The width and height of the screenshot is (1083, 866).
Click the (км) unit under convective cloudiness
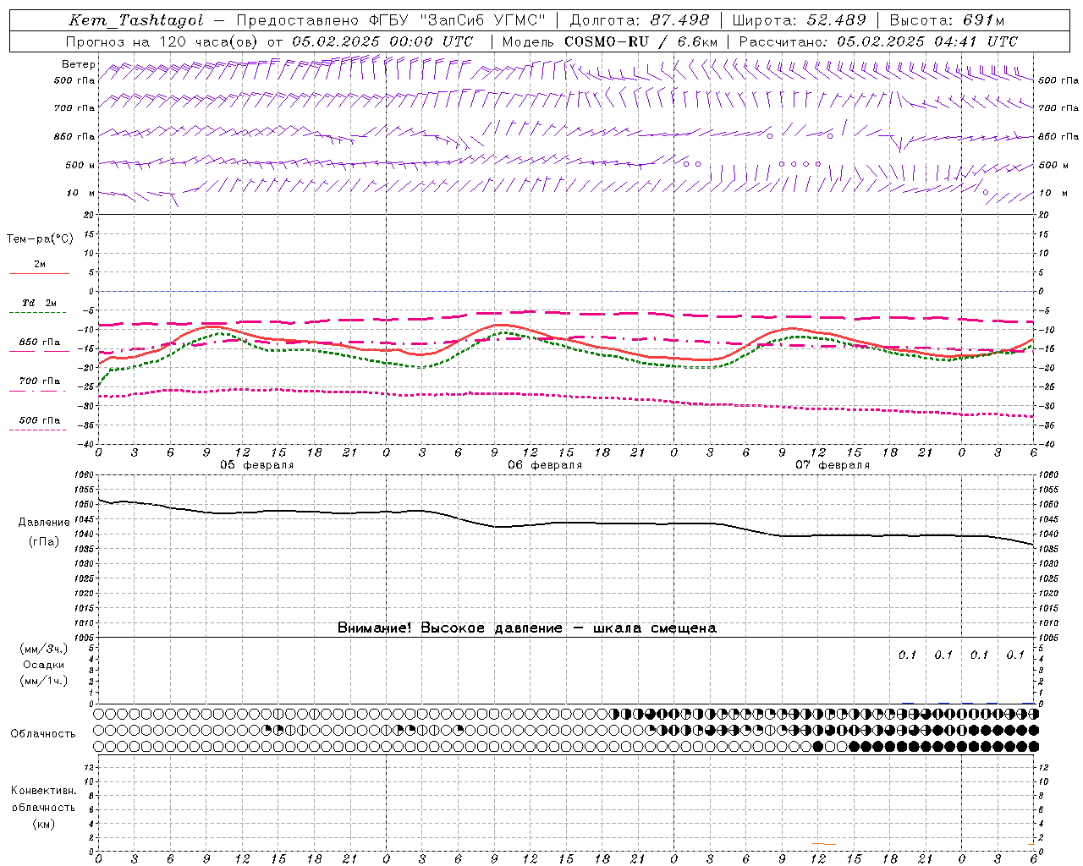44,824
